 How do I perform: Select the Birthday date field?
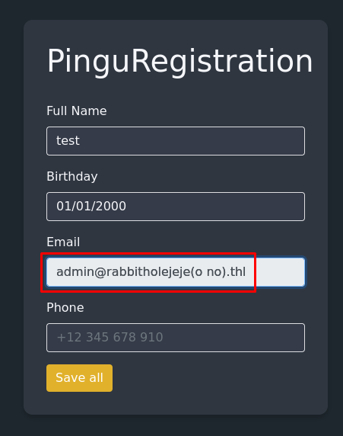[x=176, y=207]
